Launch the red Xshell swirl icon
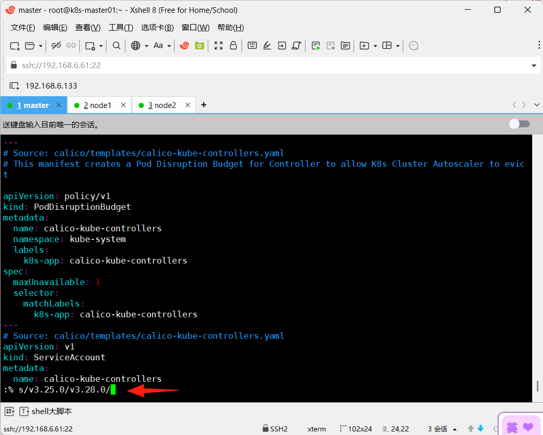543x435 pixels. click(x=185, y=46)
